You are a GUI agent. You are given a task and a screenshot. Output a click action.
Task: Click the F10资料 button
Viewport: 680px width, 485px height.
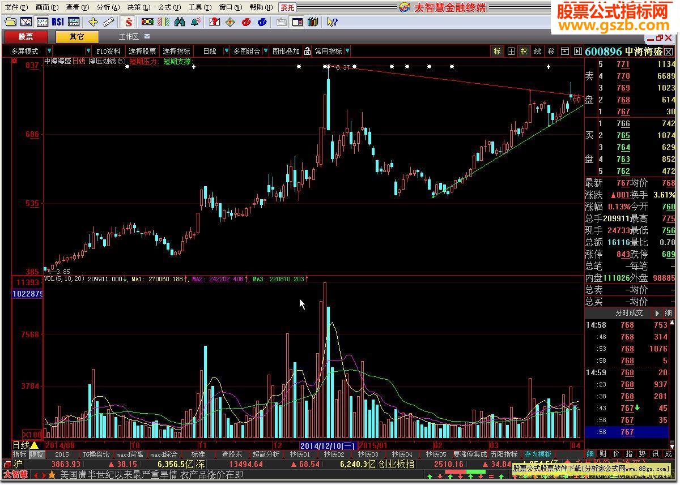pos(109,51)
